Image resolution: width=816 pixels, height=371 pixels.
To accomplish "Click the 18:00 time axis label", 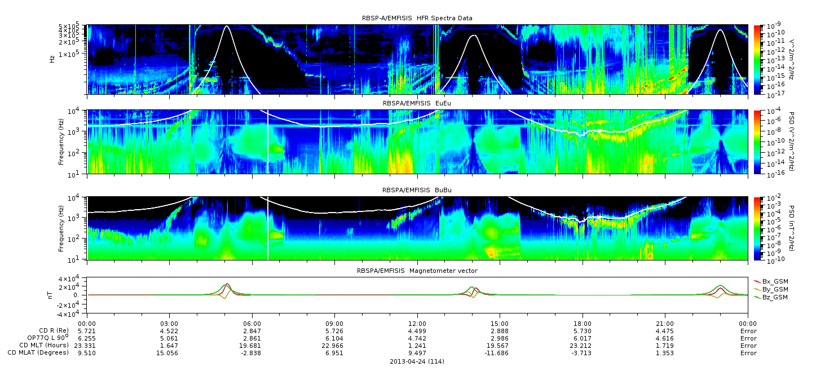I will [583, 324].
